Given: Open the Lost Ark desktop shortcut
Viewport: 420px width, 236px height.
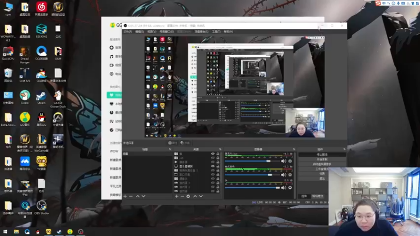Looking at the screenshot, I should coord(25,75).
